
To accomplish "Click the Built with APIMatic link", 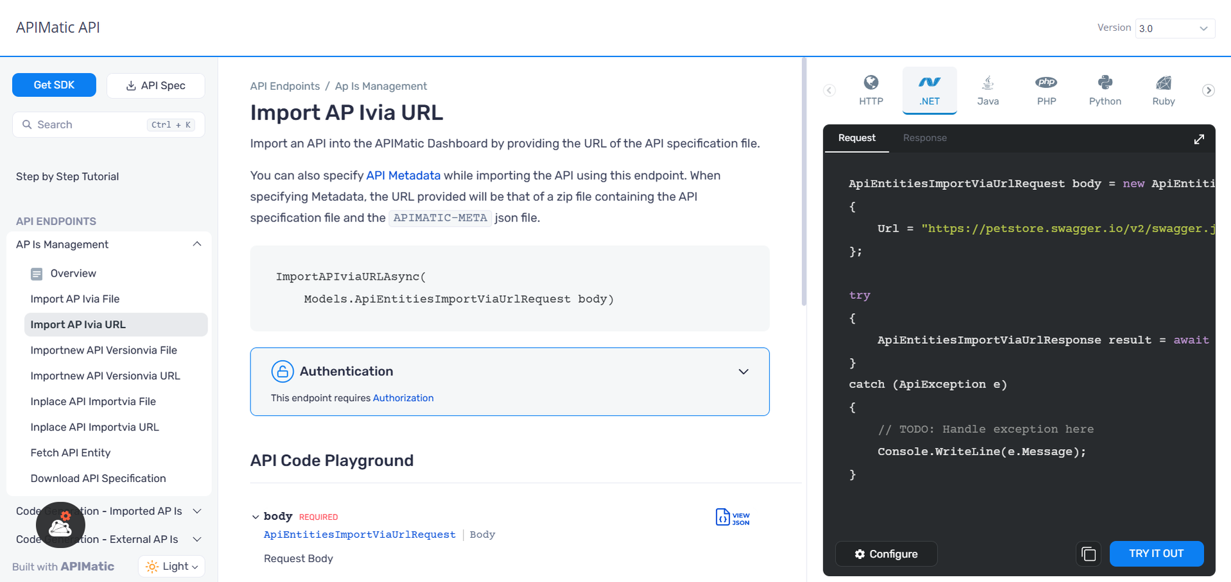I will point(63,567).
